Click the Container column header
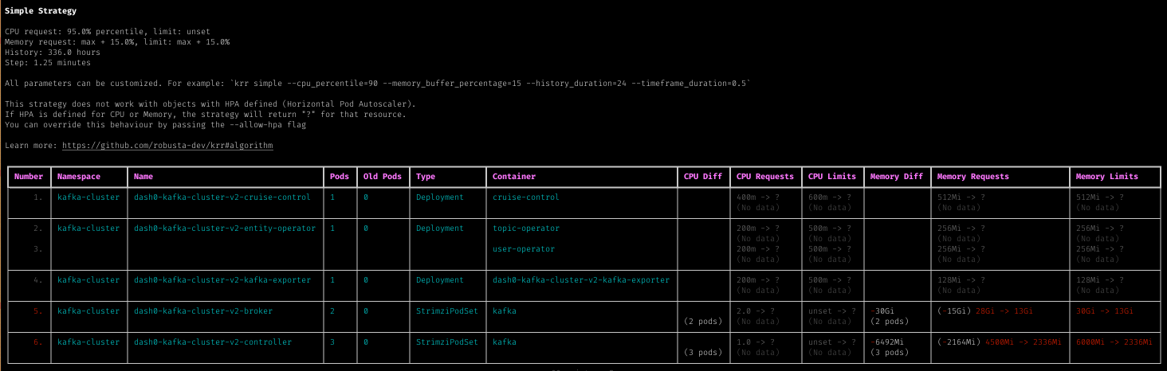Image resolution: width=1167 pixels, height=371 pixels. 514,177
